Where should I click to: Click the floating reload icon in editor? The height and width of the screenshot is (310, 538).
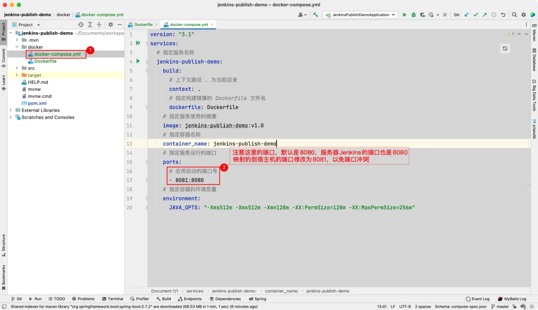coord(505,48)
